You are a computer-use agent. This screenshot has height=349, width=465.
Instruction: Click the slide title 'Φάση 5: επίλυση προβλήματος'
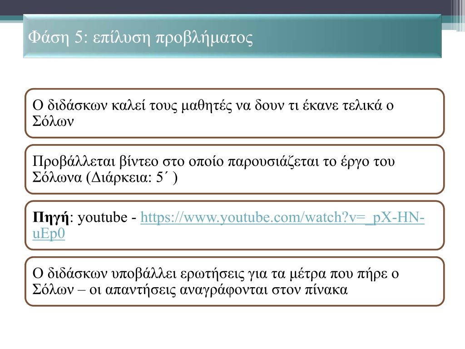[x=141, y=38]
